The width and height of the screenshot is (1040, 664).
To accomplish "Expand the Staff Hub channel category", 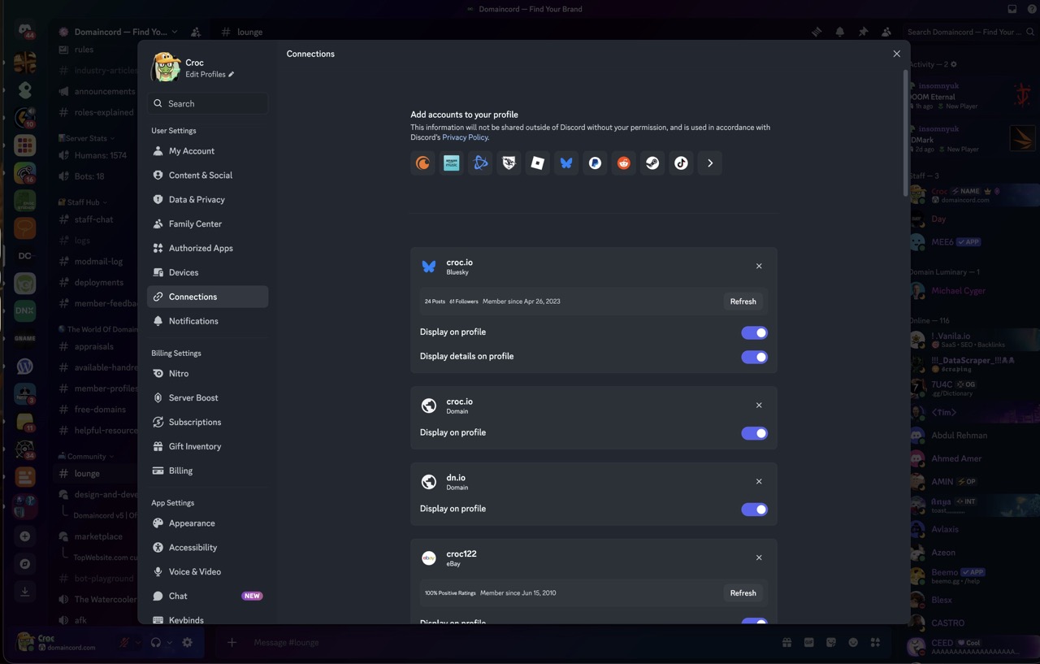I will pyautogui.click(x=82, y=202).
